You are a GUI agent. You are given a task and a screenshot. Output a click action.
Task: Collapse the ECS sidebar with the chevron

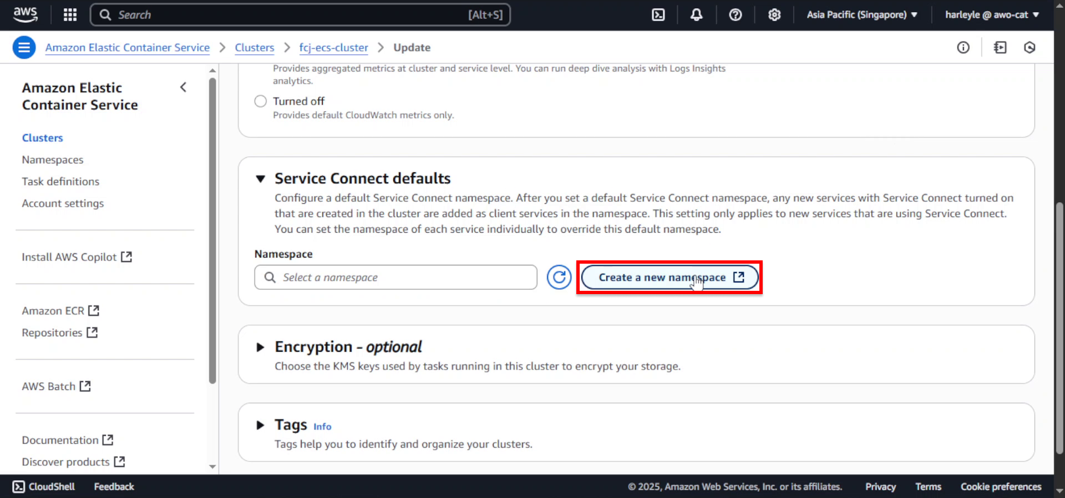coord(183,88)
